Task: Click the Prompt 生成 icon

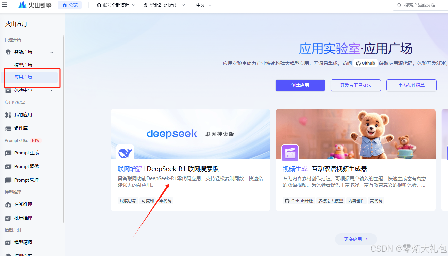Action: pyautogui.click(x=8, y=153)
